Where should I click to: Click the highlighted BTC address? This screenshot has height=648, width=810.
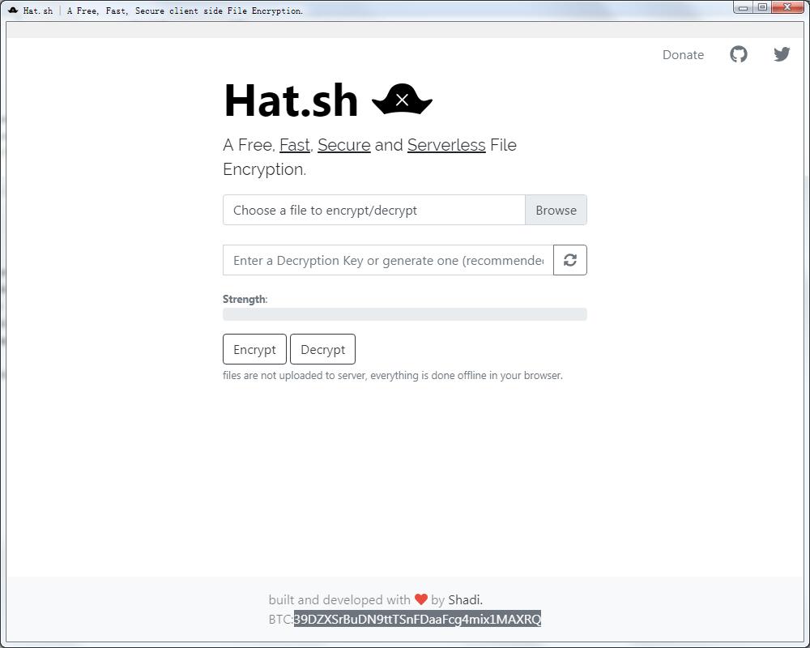point(417,620)
